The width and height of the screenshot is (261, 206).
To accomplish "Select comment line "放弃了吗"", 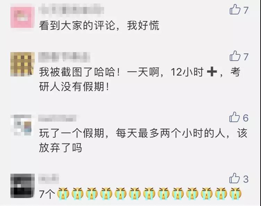I will pos(60,148).
